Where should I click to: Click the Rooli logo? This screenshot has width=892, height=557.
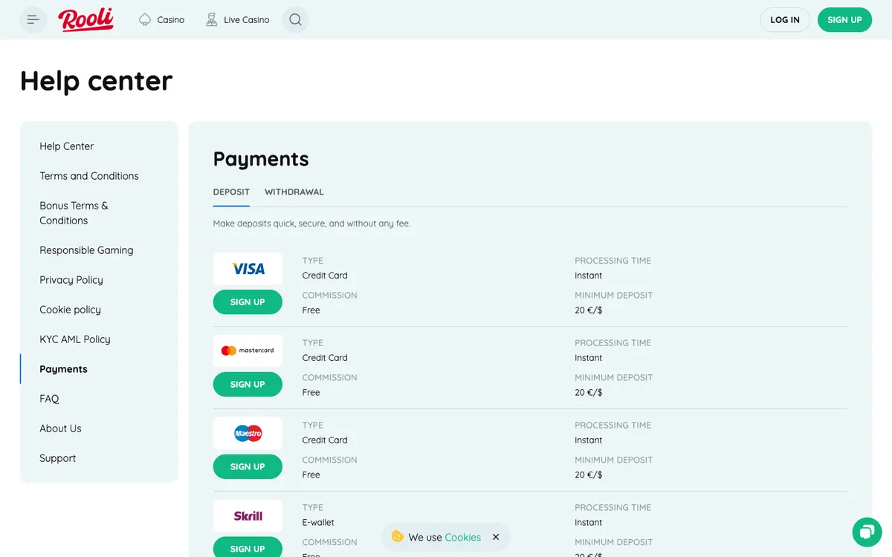pyautogui.click(x=86, y=20)
